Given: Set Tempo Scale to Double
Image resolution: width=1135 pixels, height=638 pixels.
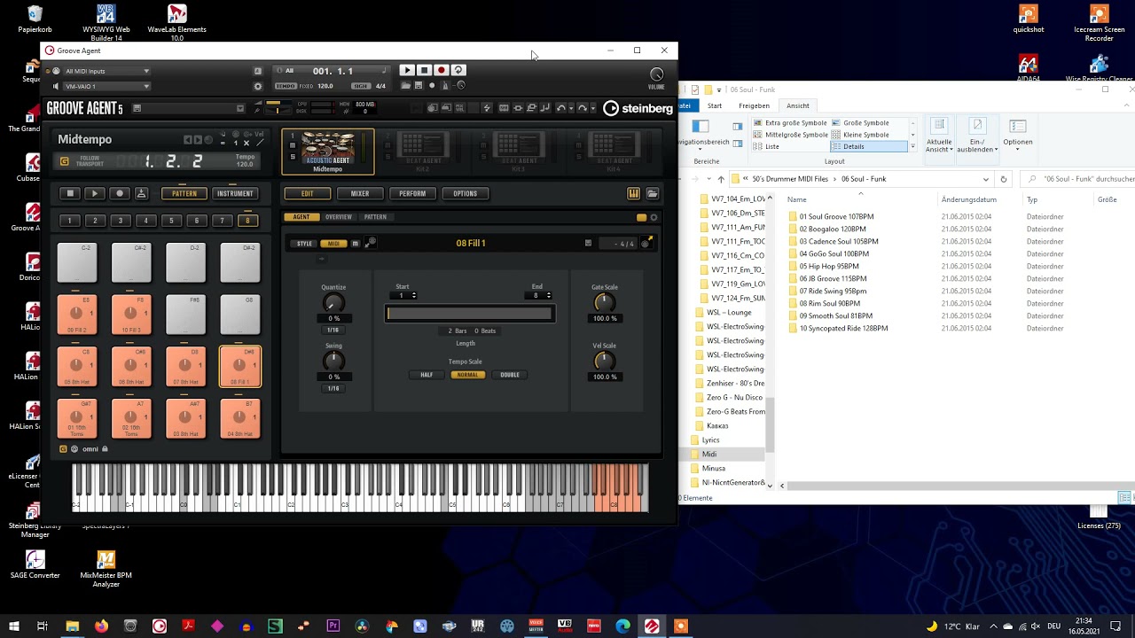Looking at the screenshot, I should (x=510, y=375).
